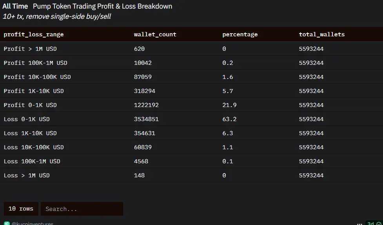Click percentage value 63.2
The width and height of the screenshot is (383, 225).
pyautogui.click(x=229, y=119)
